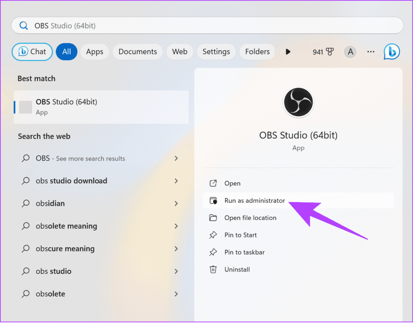Click the Run as administrator shield icon

pos(213,200)
